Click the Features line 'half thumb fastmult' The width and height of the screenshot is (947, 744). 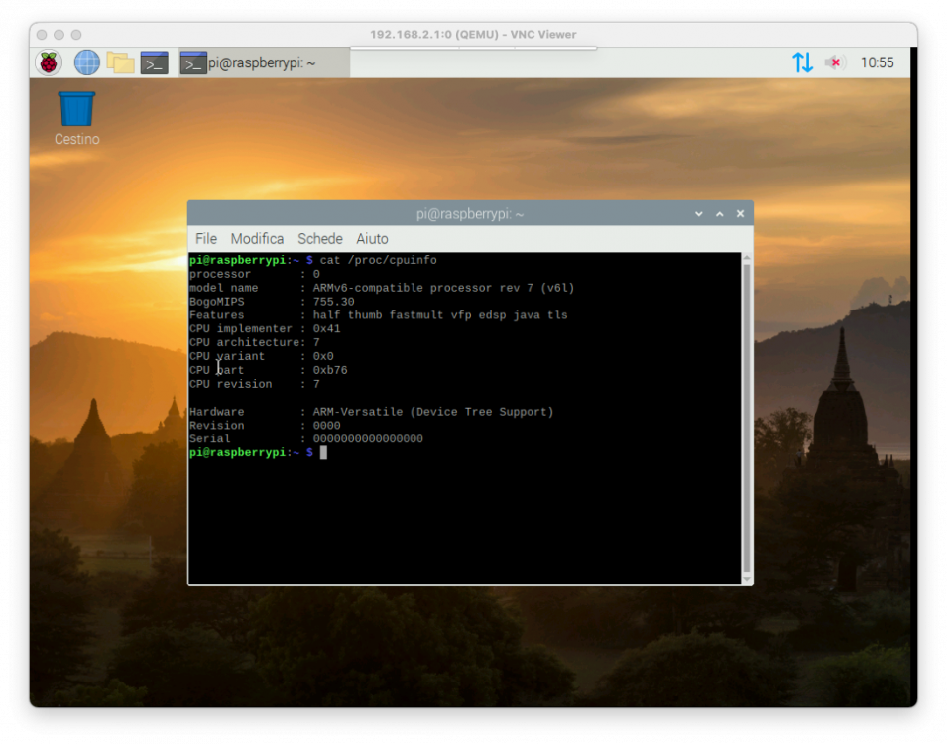pos(378,314)
